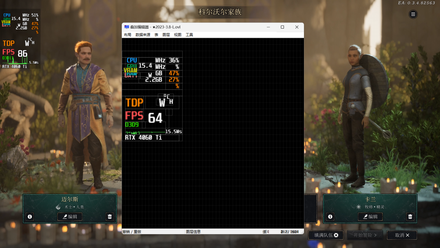440x248 pixels.
Task: Open the hamburger menu icon top right
Action: tap(413, 14)
